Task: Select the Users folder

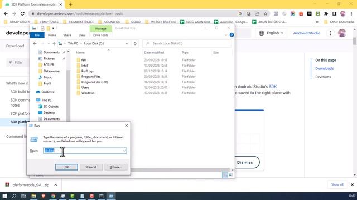Action: pos(85,87)
